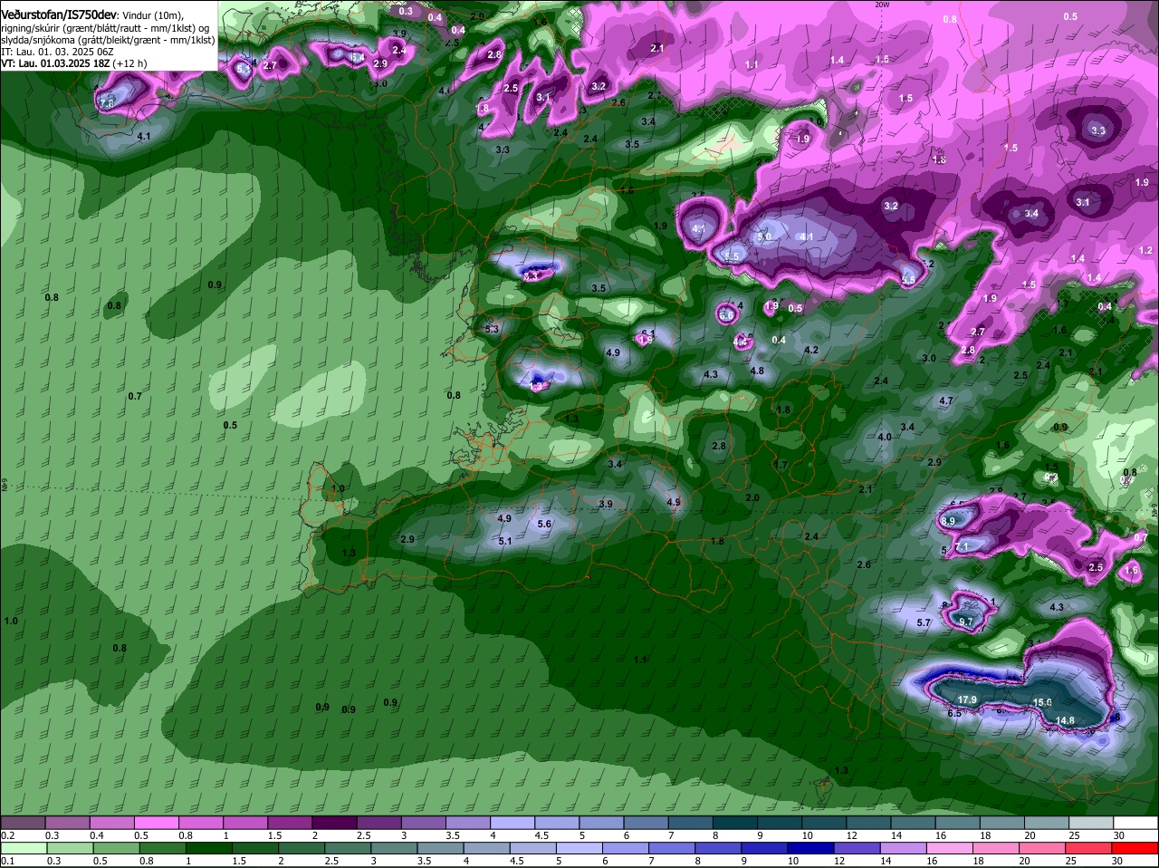Click the VT: Lau. 01.03.2025 18Z valid time
1159x868 pixels.
point(55,63)
